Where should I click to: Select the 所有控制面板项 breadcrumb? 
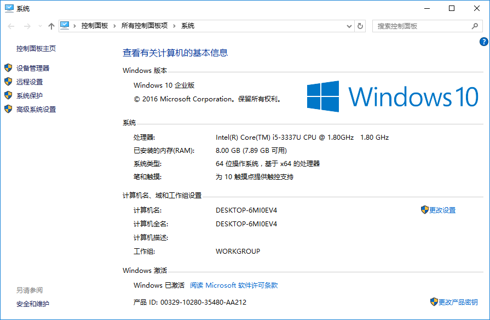(x=145, y=26)
